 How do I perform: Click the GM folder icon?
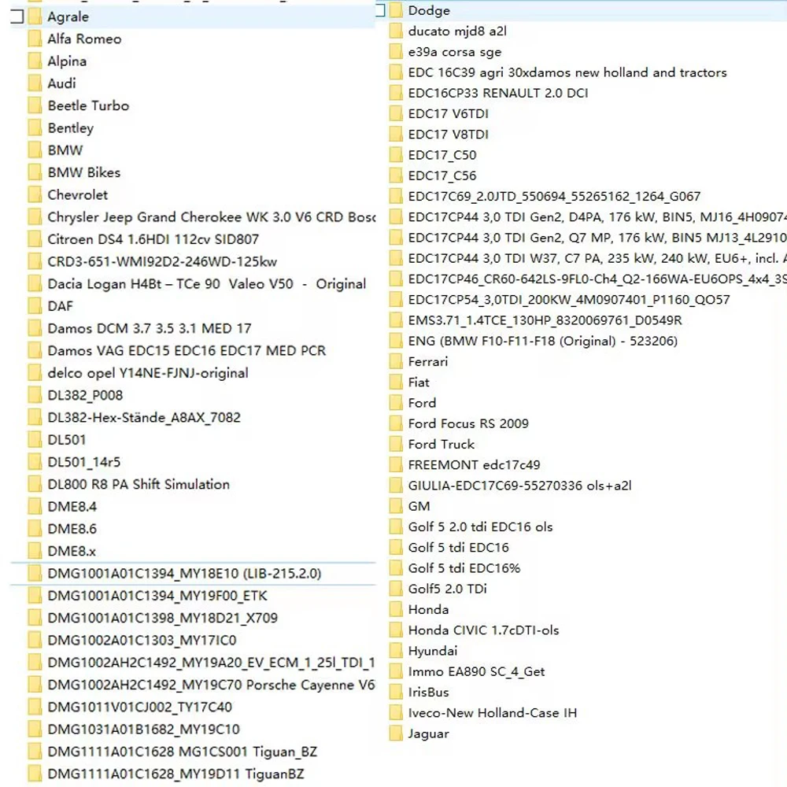(396, 506)
